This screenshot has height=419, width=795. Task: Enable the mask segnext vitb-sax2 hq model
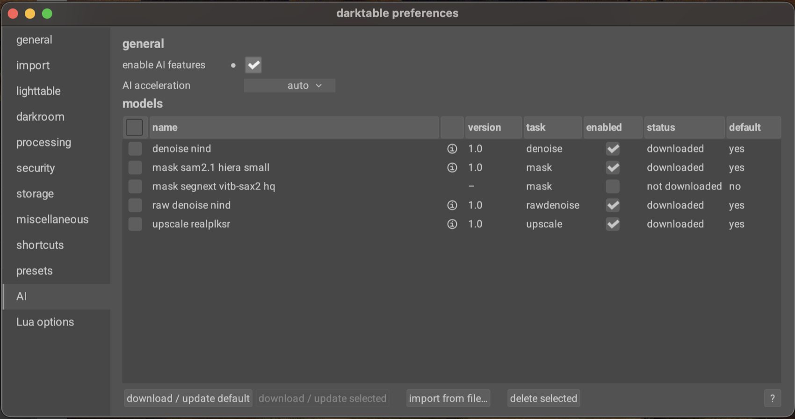coord(613,186)
